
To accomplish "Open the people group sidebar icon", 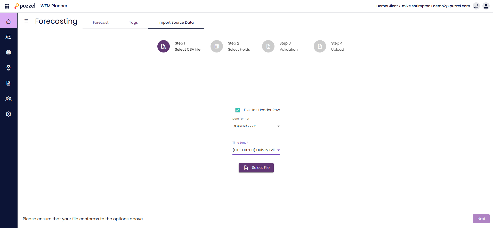I will click(x=9, y=99).
